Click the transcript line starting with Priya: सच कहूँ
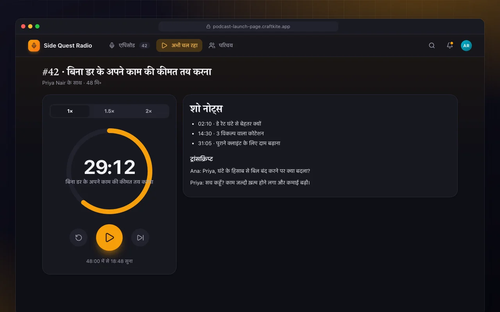 [250, 183]
